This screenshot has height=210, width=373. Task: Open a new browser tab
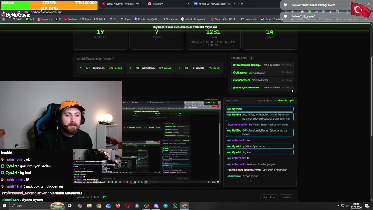coord(242,4)
